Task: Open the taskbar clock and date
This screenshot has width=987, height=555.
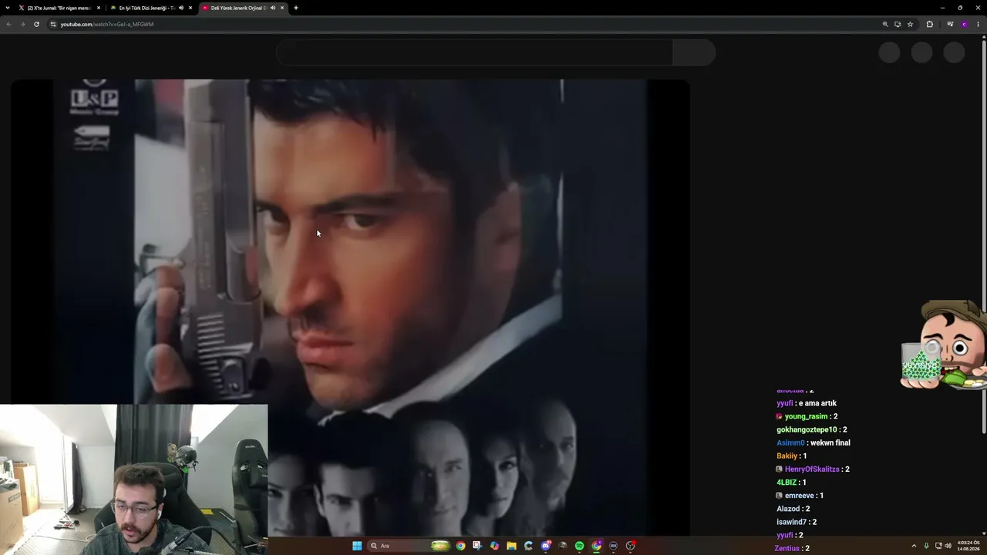Action: point(968,546)
